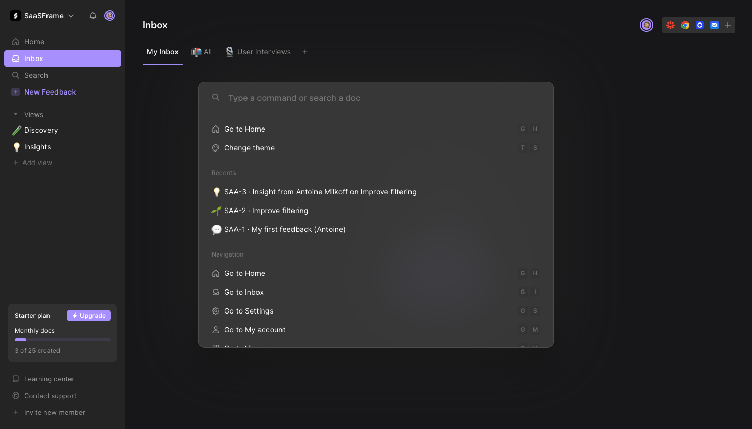
Task: Select the Go to Settings command
Action: tap(376, 311)
